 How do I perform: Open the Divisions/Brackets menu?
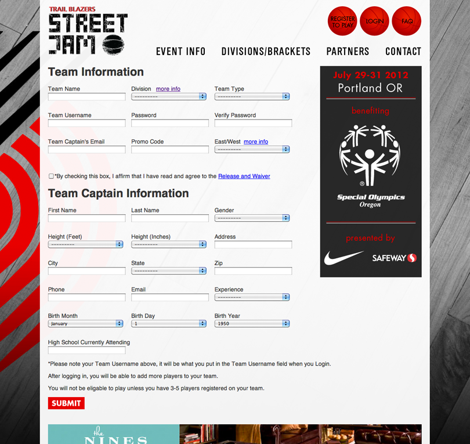point(266,52)
